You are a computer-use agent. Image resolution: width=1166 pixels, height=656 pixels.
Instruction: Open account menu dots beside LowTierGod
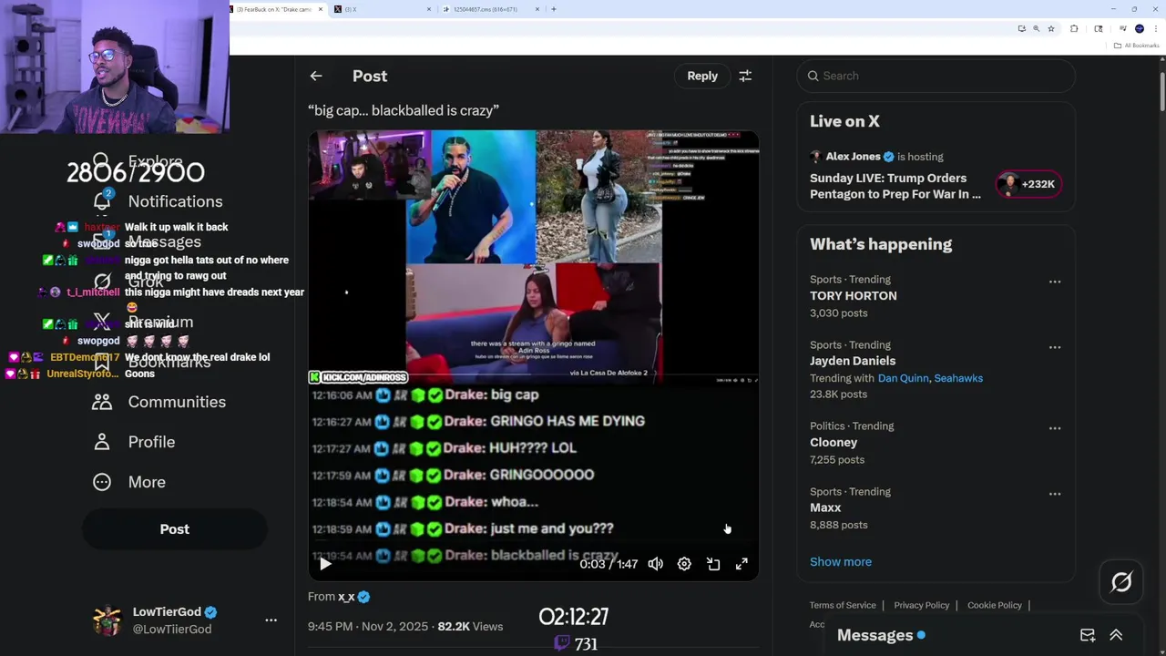pyautogui.click(x=271, y=620)
